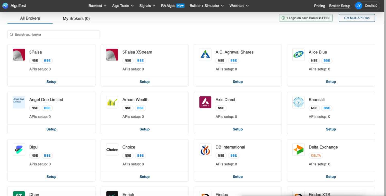Focus the Search your broker field
The width and height of the screenshot is (386, 196).
point(53,35)
